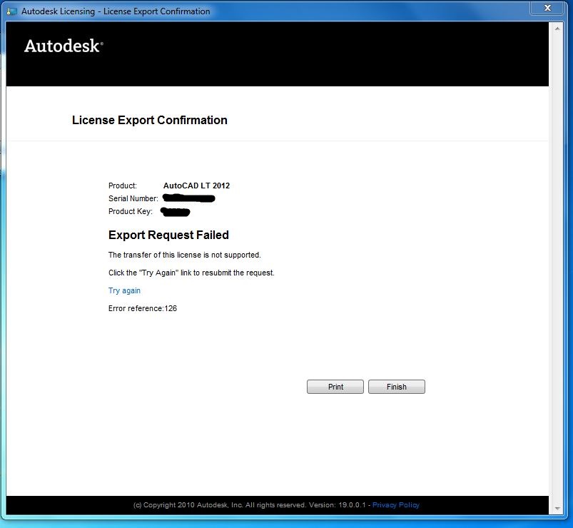The height and width of the screenshot is (528, 573).
Task: Click the Print button
Action: [335, 387]
